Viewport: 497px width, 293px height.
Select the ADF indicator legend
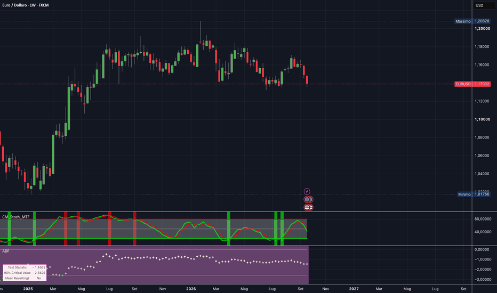(6, 251)
